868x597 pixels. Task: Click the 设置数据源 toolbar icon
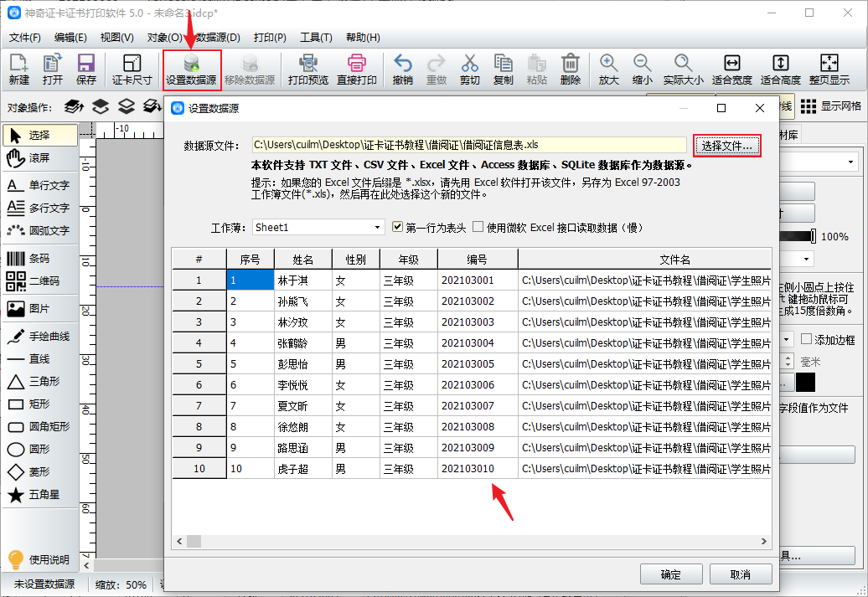(x=192, y=64)
